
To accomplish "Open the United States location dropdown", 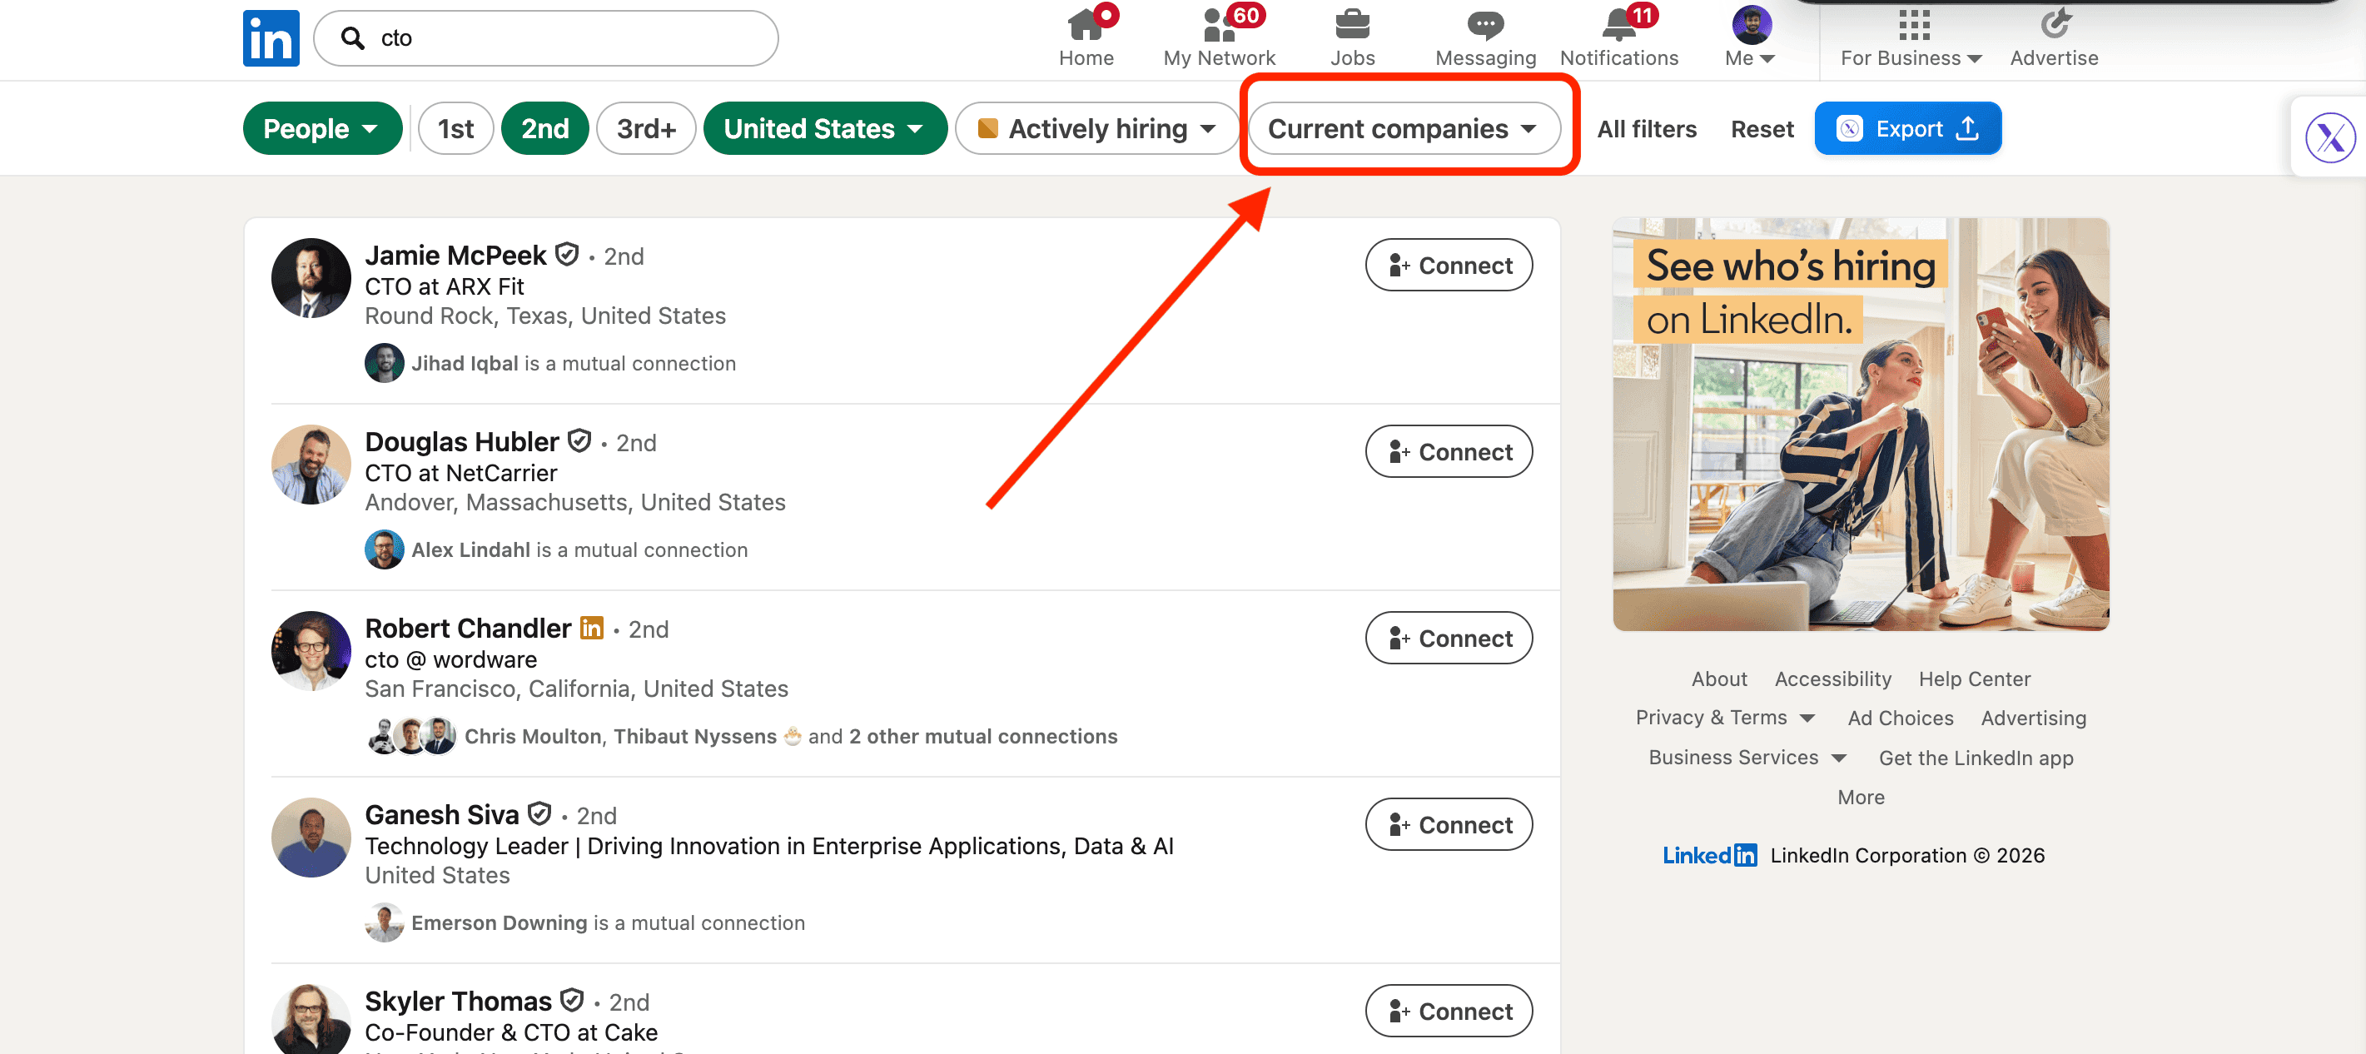I will [824, 128].
